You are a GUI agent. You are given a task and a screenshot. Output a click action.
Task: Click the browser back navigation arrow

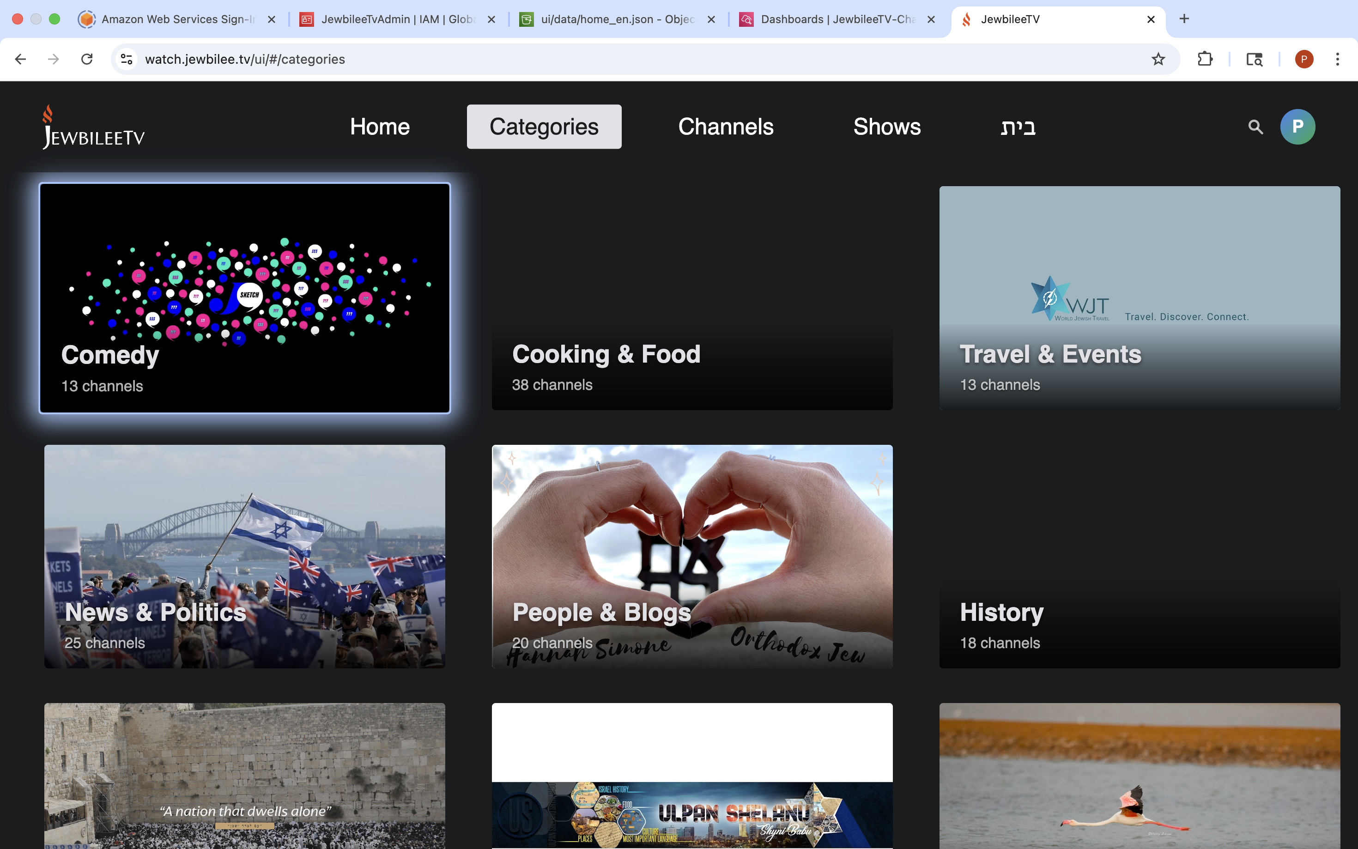(20, 58)
